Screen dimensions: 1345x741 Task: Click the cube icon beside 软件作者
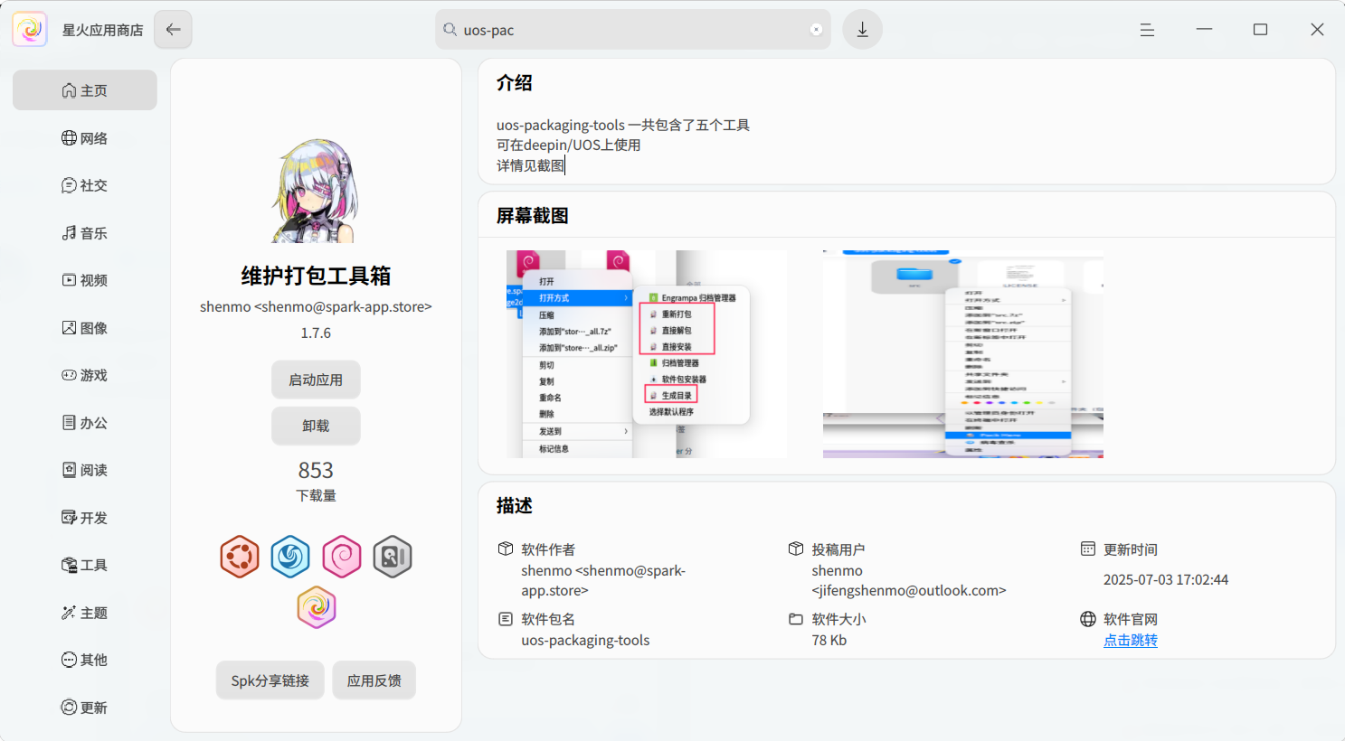[x=506, y=549]
